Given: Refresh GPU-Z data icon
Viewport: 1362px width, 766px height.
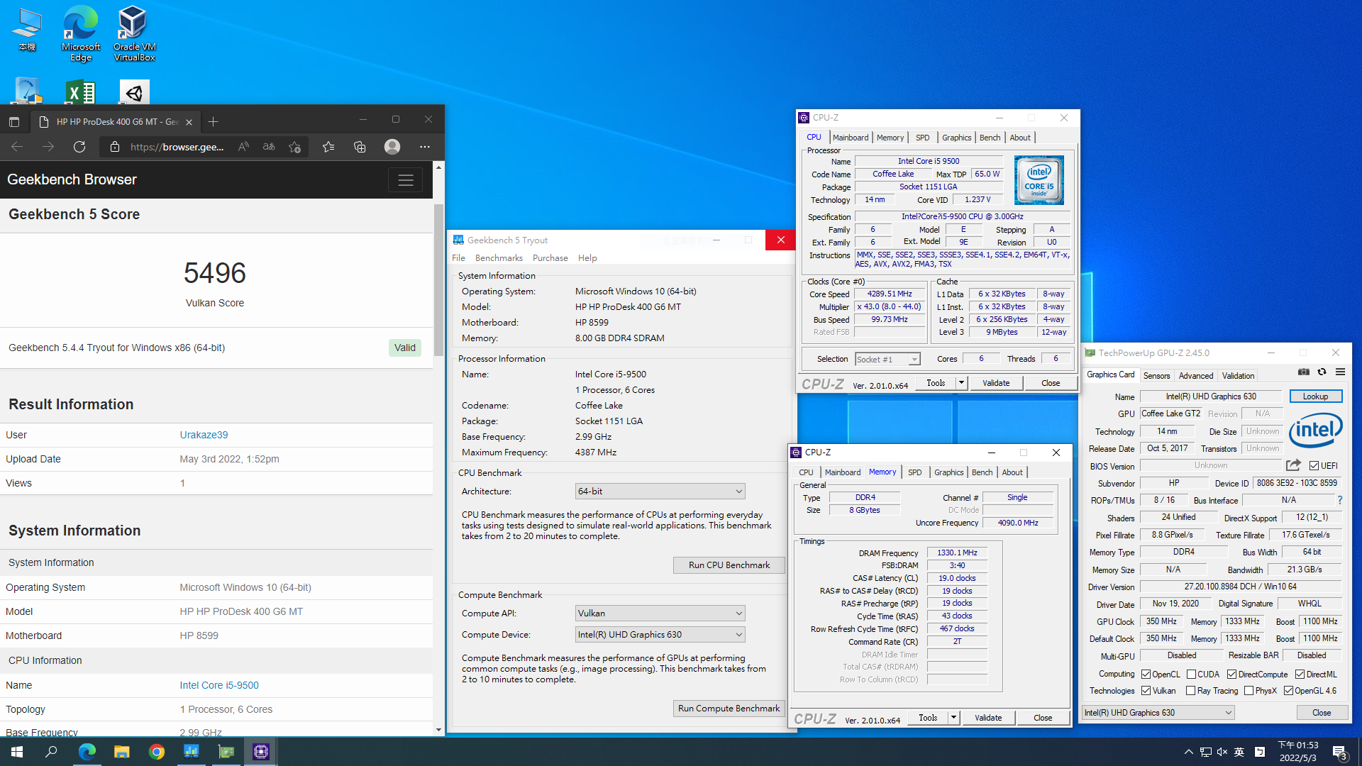Looking at the screenshot, I should tap(1322, 372).
